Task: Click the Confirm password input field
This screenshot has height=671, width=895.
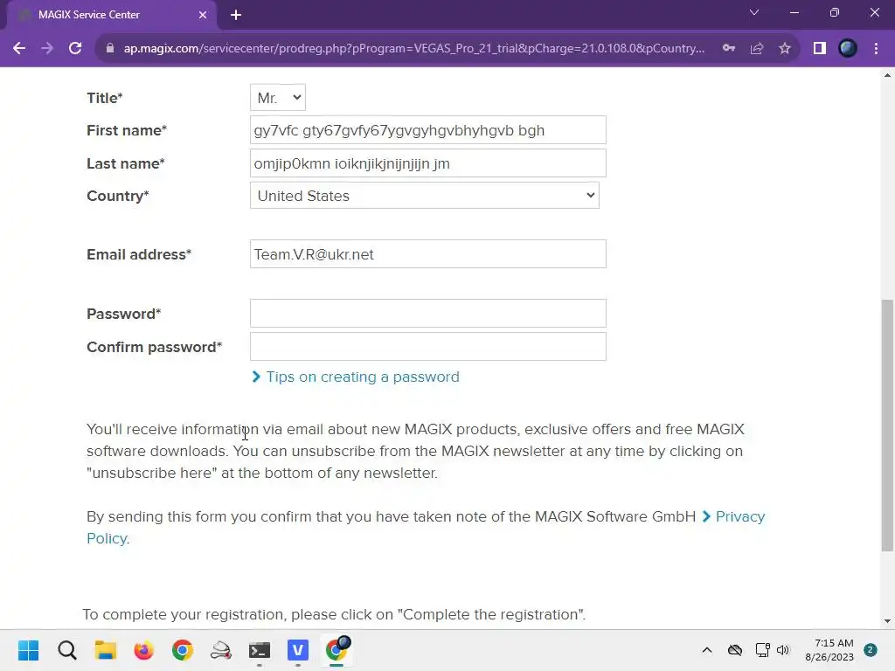Action: (428, 346)
